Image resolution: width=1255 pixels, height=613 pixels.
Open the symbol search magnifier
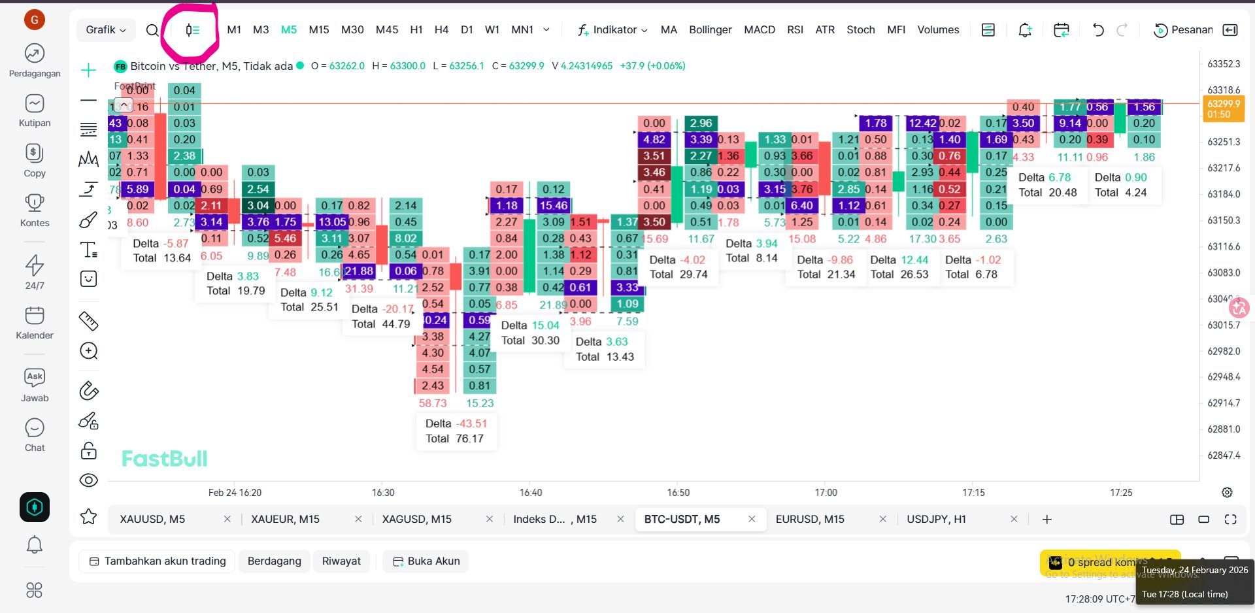pos(152,30)
